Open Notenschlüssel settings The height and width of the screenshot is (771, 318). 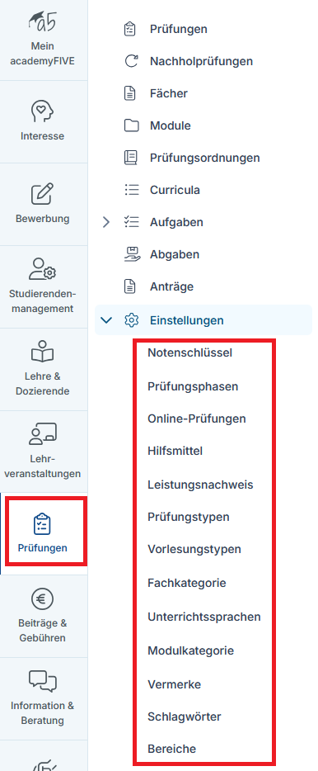click(189, 352)
